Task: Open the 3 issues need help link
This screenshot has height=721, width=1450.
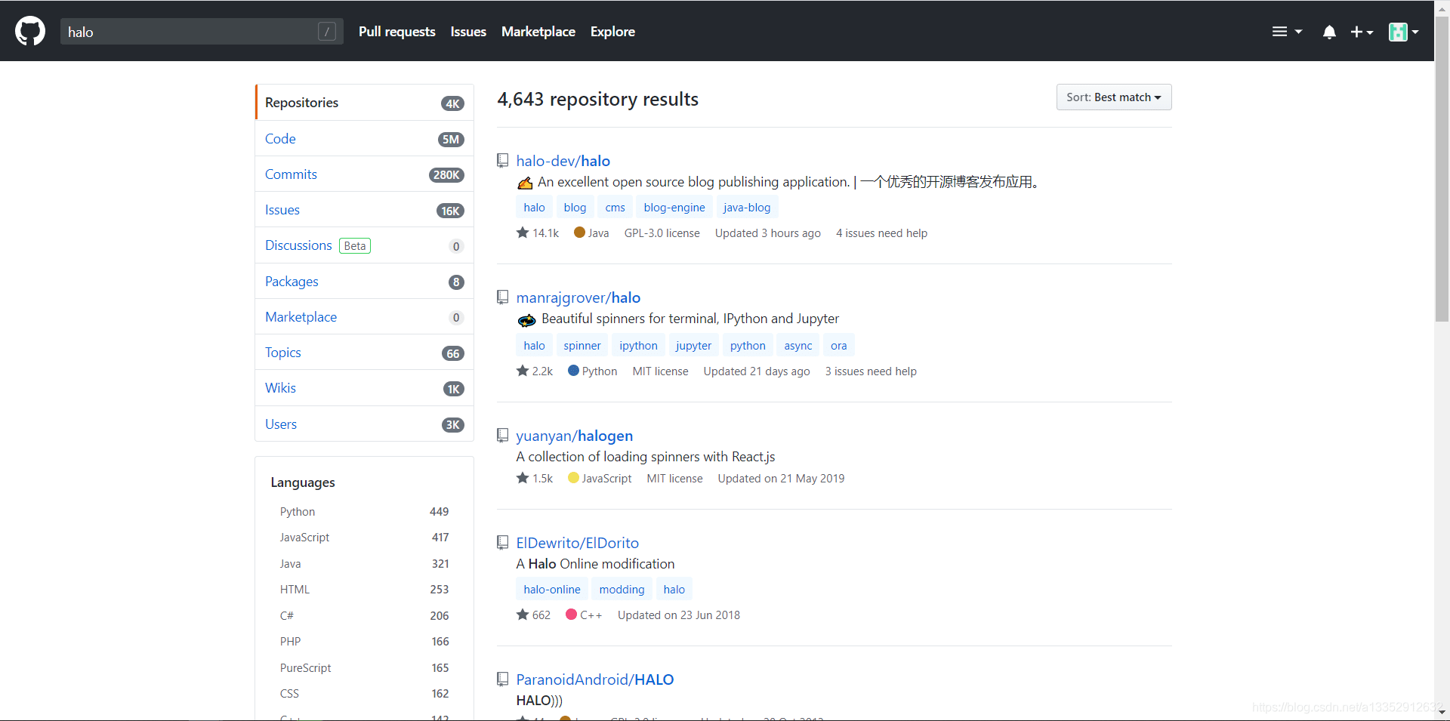Action: click(x=871, y=371)
